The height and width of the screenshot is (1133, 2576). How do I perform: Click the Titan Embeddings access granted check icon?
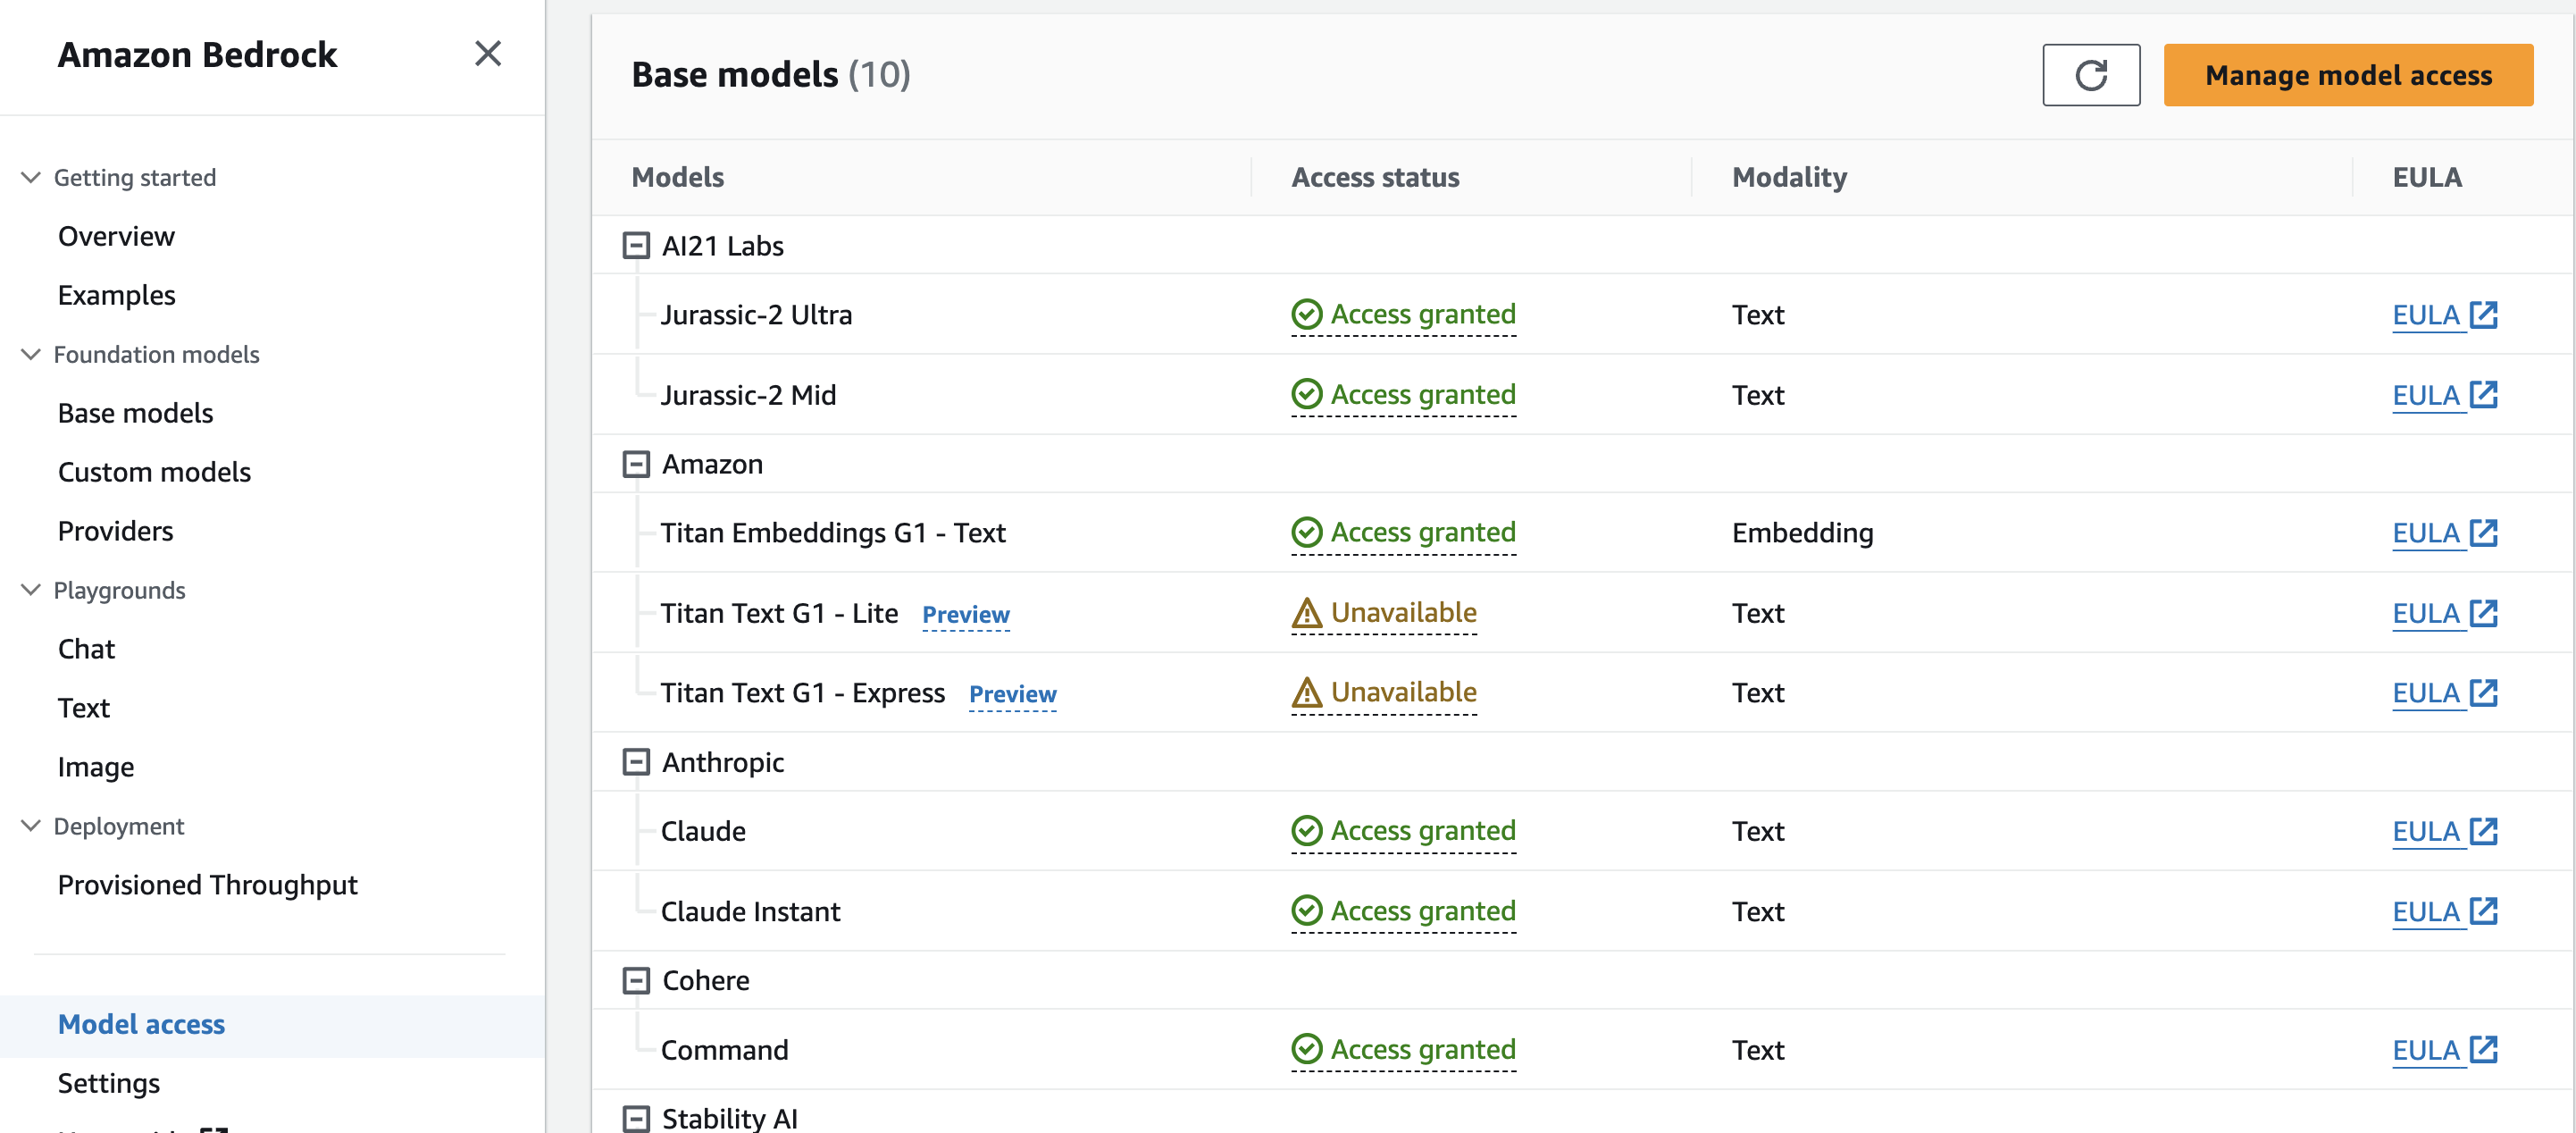tap(1306, 532)
